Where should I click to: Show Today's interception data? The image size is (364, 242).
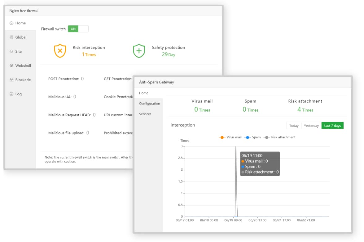pos(294,125)
